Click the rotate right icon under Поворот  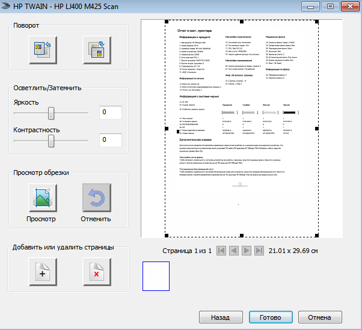click(x=96, y=49)
